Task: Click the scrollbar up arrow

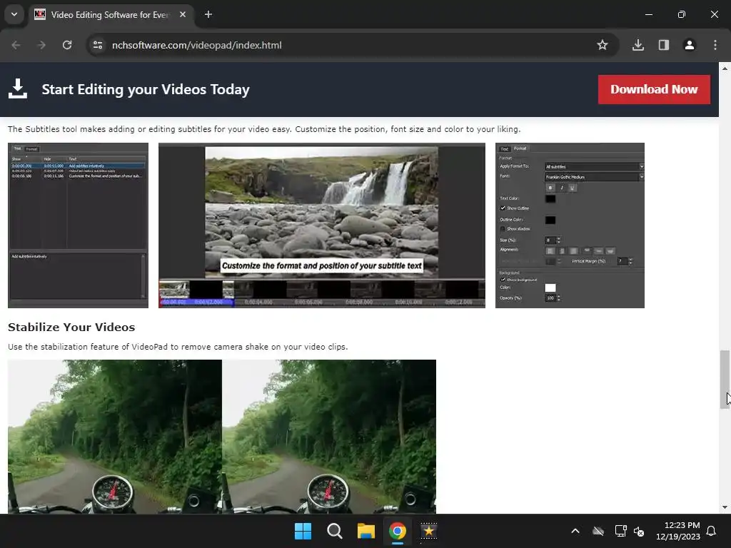Action: coord(725,68)
